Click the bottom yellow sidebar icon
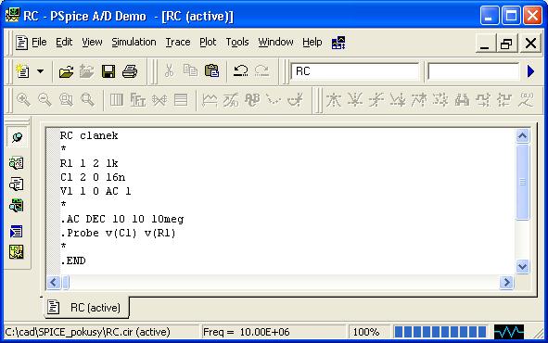Screen dimensions: 548x343 pos(17,252)
